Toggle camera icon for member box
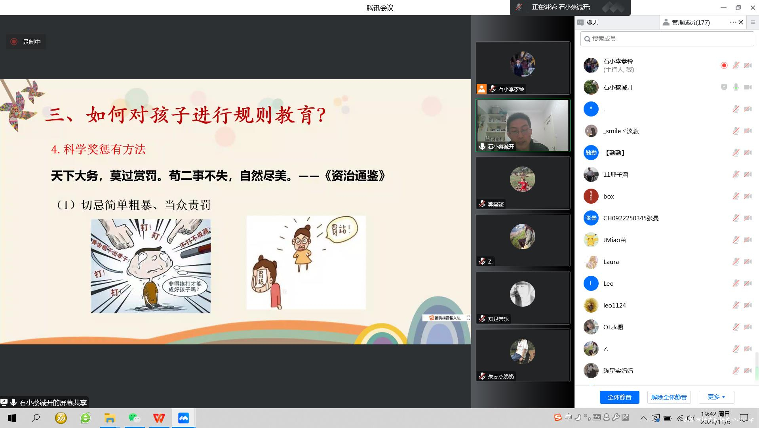Viewport: 759px width, 428px height. (x=748, y=196)
